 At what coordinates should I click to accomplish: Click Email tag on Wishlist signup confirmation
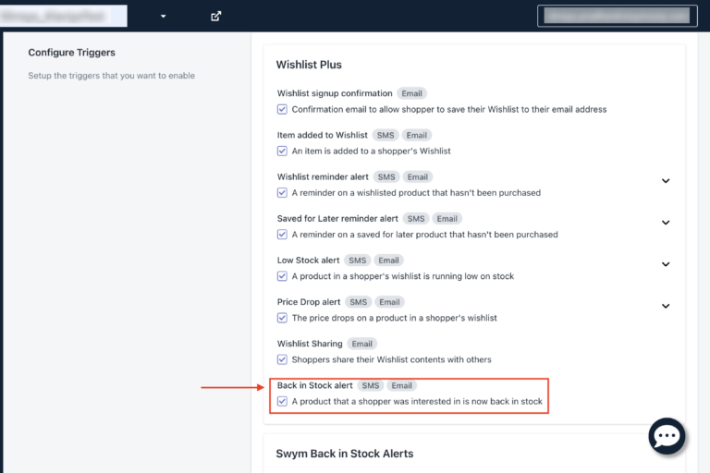[411, 93]
